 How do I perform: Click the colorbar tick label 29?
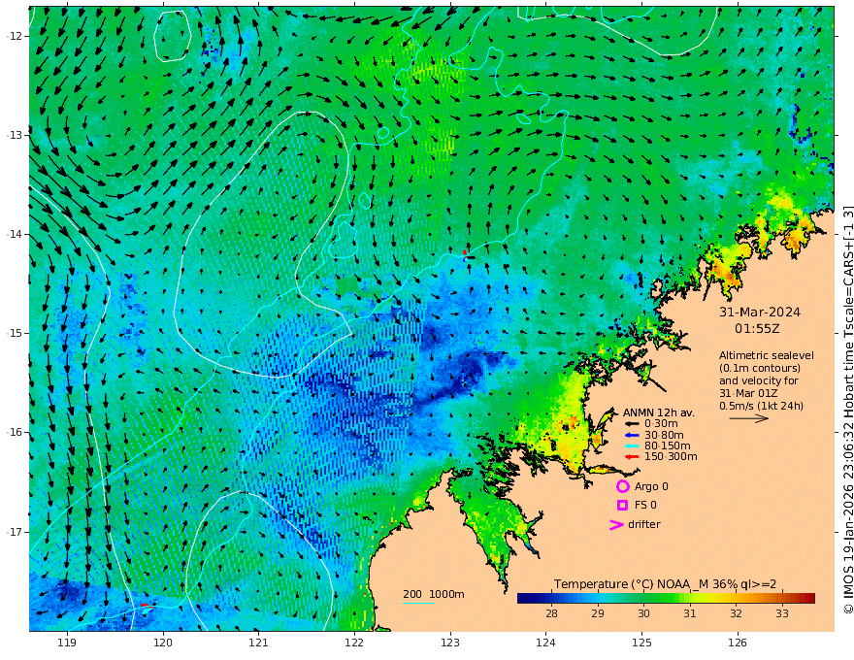pos(598,613)
